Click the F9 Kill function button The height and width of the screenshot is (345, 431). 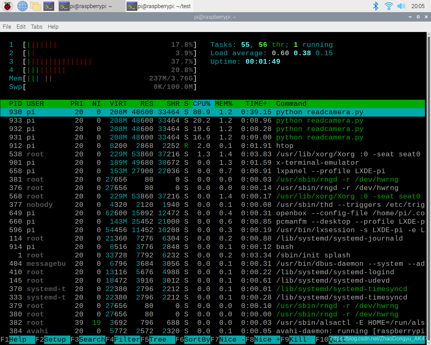pyautogui.click(x=298, y=340)
